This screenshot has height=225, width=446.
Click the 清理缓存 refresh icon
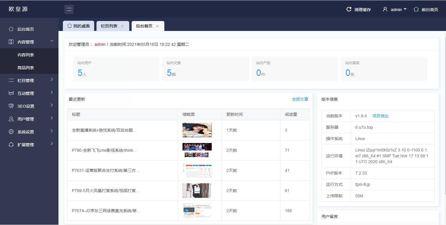(x=348, y=9)
